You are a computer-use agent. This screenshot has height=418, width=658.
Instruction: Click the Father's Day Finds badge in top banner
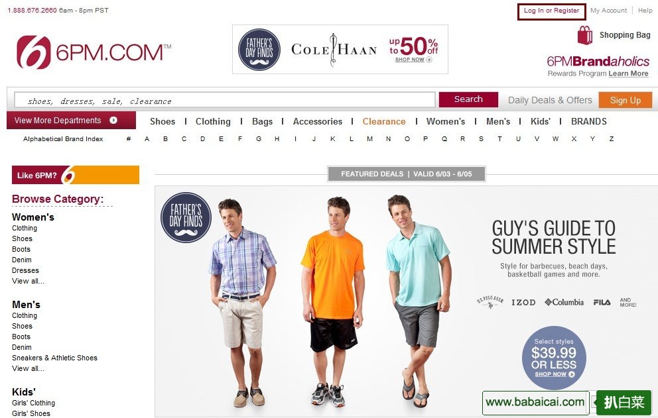[259, 50]
